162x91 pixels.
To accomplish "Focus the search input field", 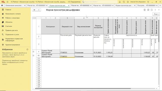I will [x=101, y=2].
